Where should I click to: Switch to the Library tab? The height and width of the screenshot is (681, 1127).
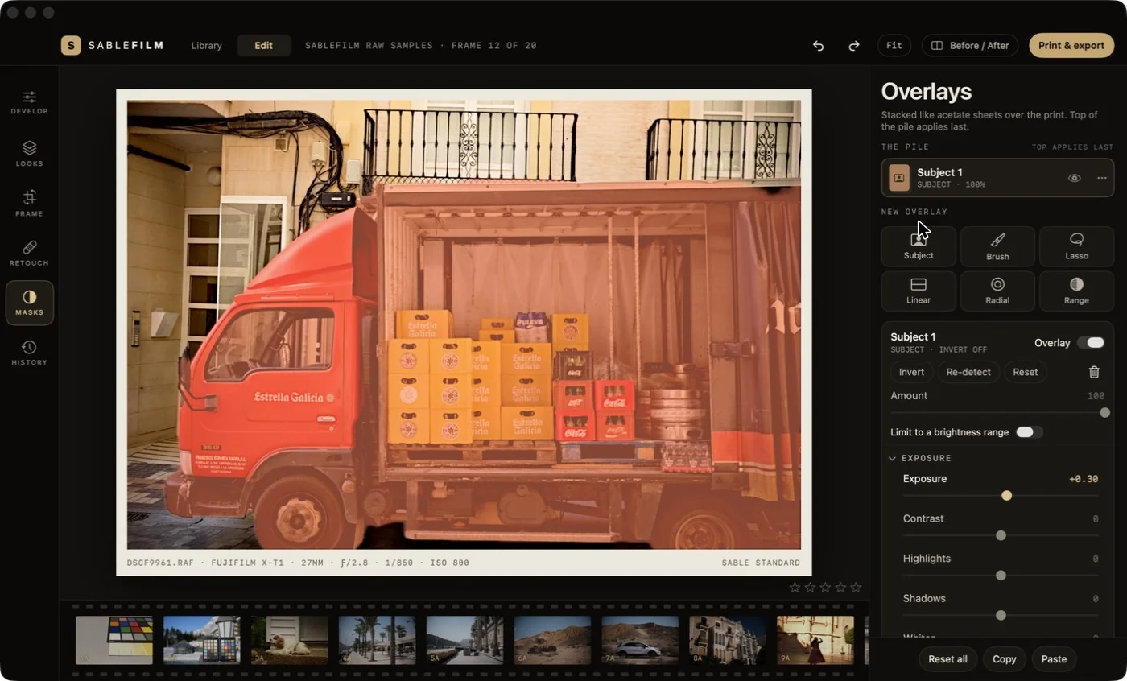coord(206,46)
